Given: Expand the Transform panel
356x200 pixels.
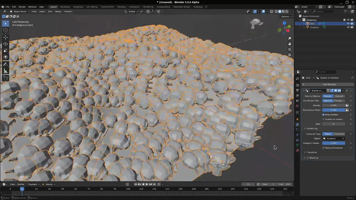Looking at the screenshot, I should [305, 152].
